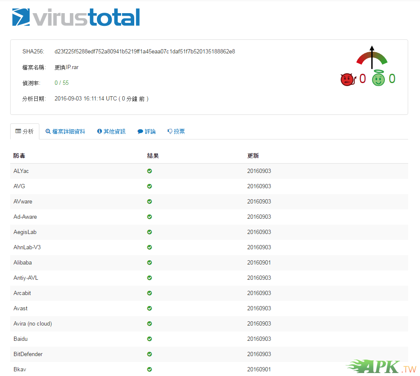Click the 結果 column header
Image resolution: width=420 pixels, height=376 pixels.
[x=153, y=156]
